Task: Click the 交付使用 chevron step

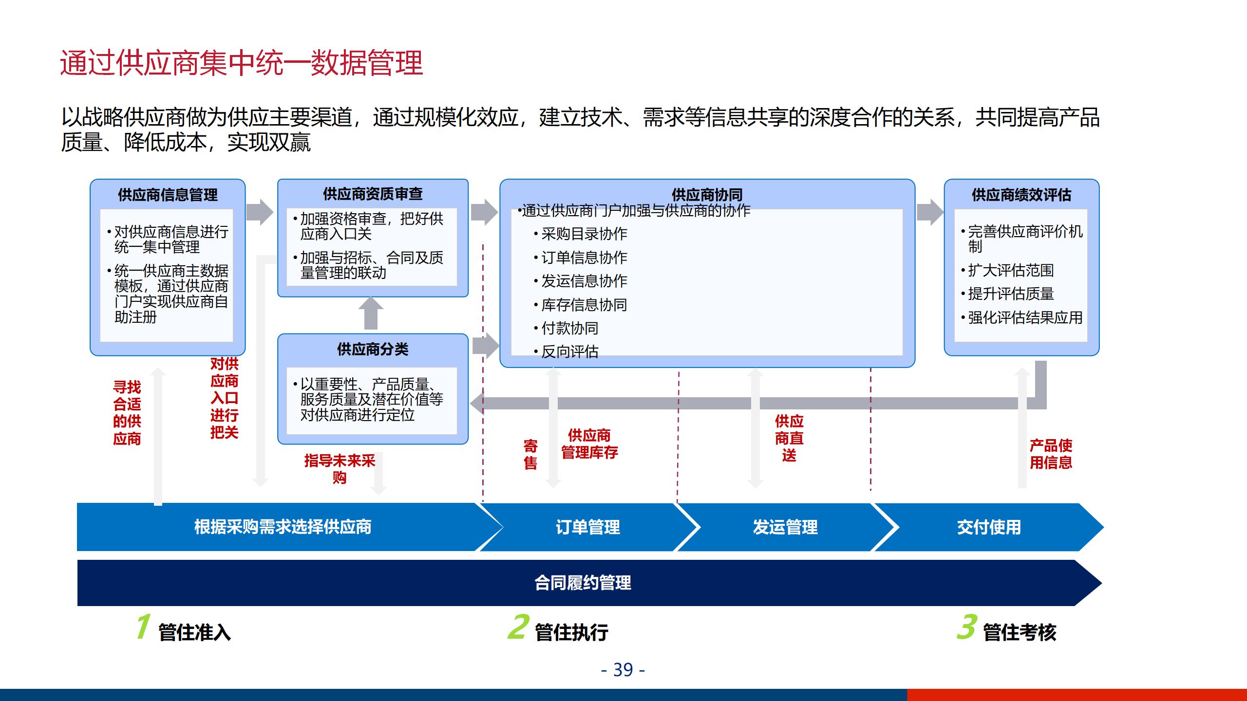Action: click(x=989, y=527)
